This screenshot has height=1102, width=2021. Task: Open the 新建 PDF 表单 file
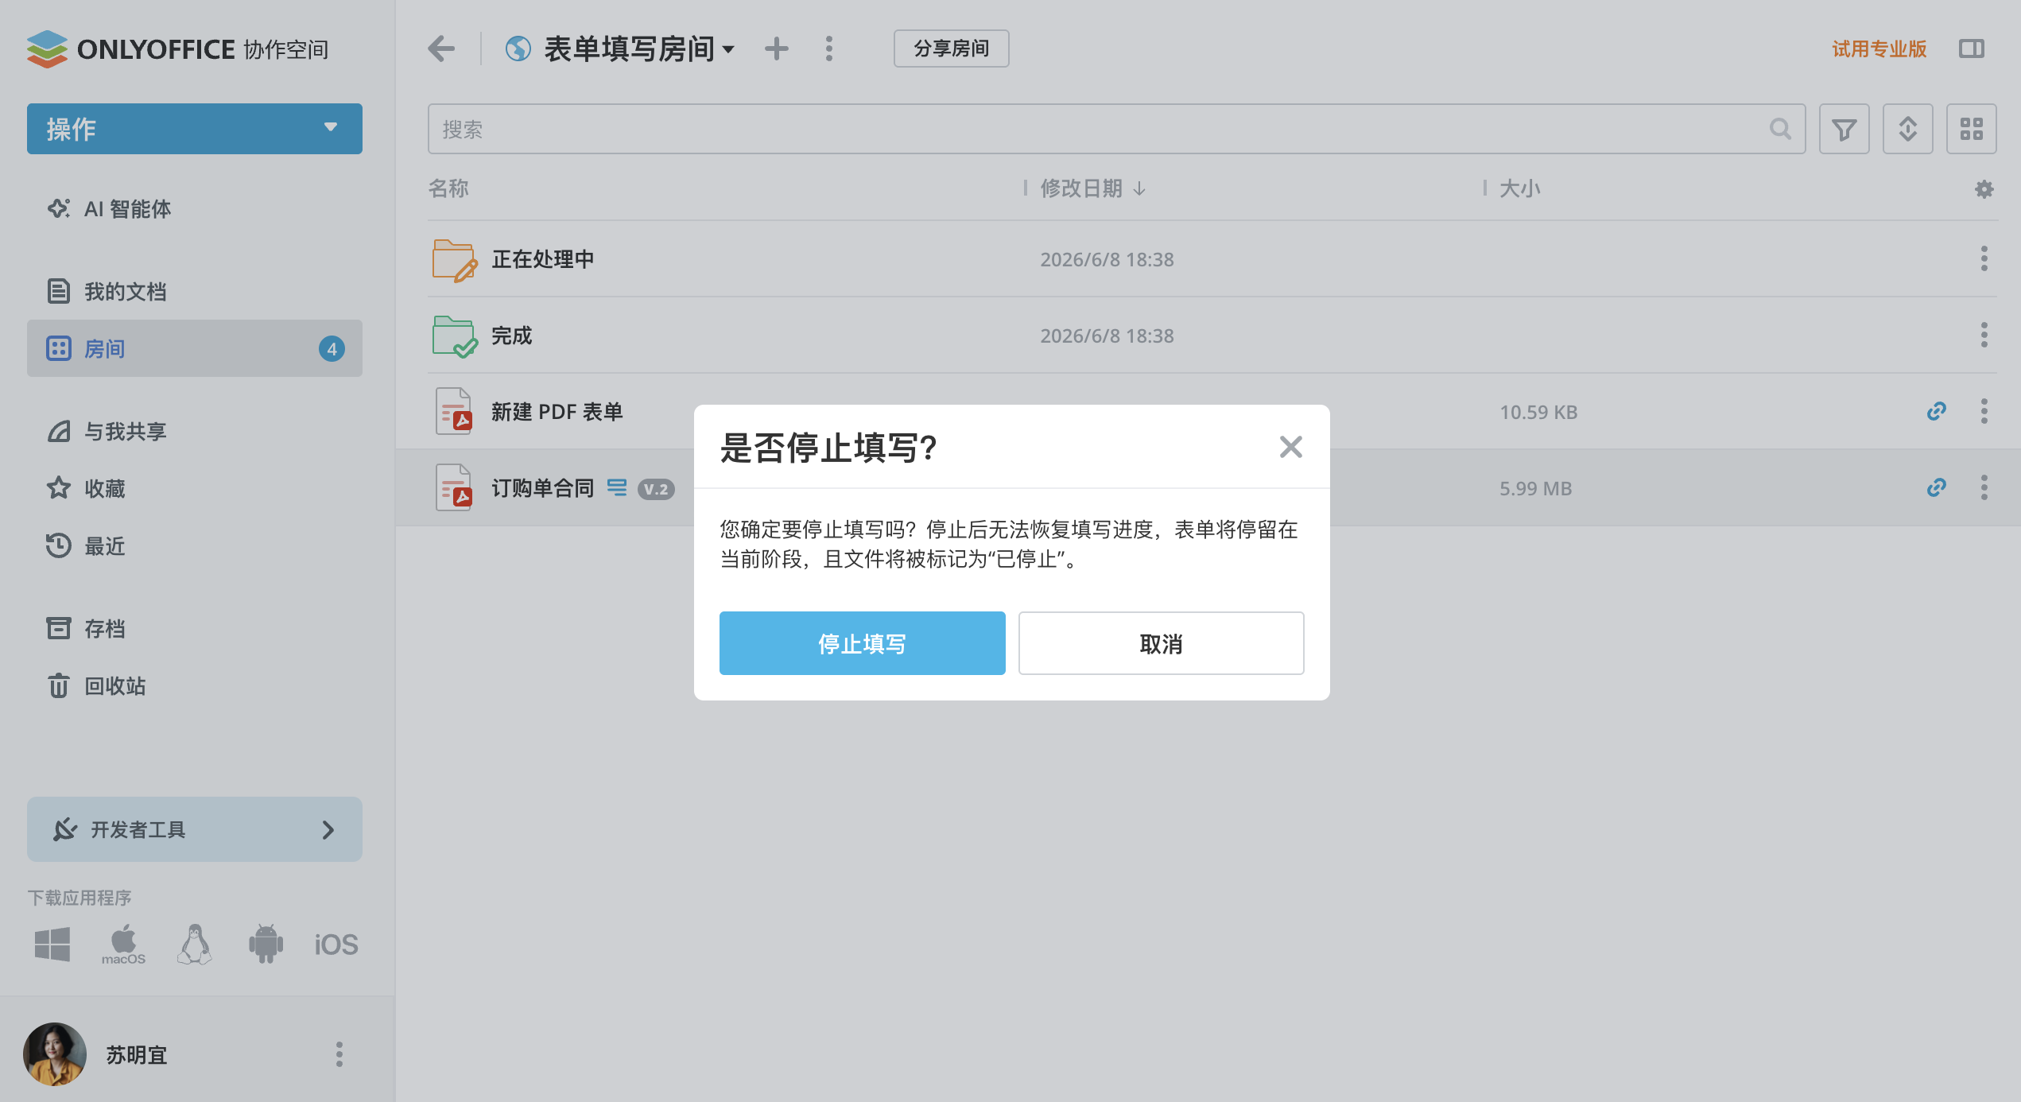[557, 411]
